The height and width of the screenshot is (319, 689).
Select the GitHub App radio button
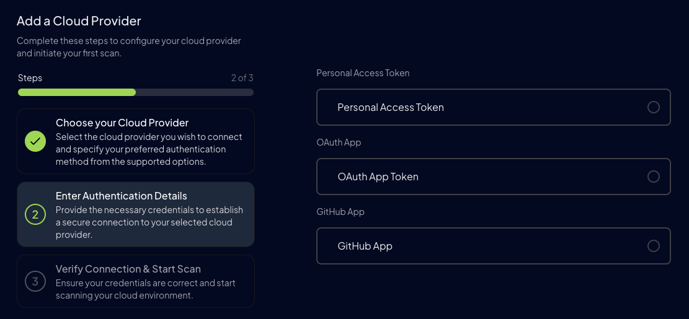click(653, 246)
